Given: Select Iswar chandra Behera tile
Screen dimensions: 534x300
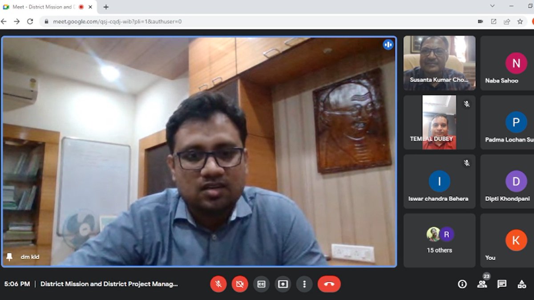Looking at the screenshot, I should [x=439, y=182].
